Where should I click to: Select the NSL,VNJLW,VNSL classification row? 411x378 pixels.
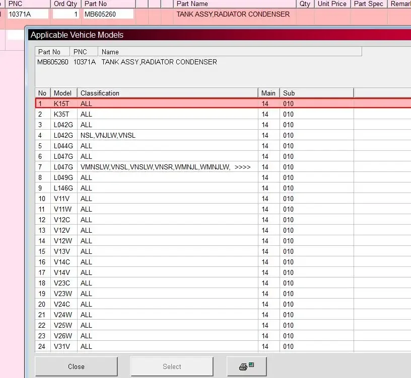(x=223, y=135)
